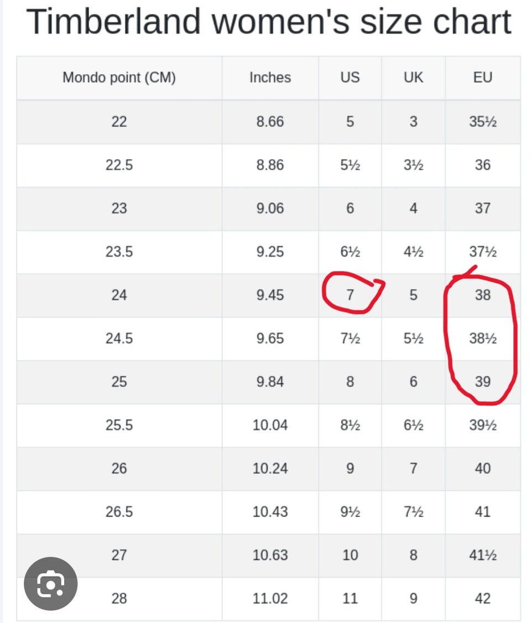Select the circled EU size 38 cell
The width and height of the screenshot is (531, 623).
pos(483,295)
